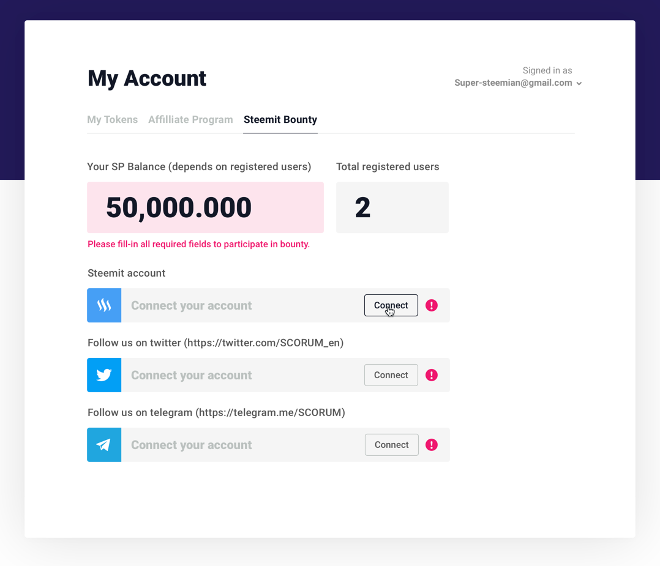Click the Telegram paper plane icon
The height and width of the screenshot is (566, 660).
click(104, 445)
